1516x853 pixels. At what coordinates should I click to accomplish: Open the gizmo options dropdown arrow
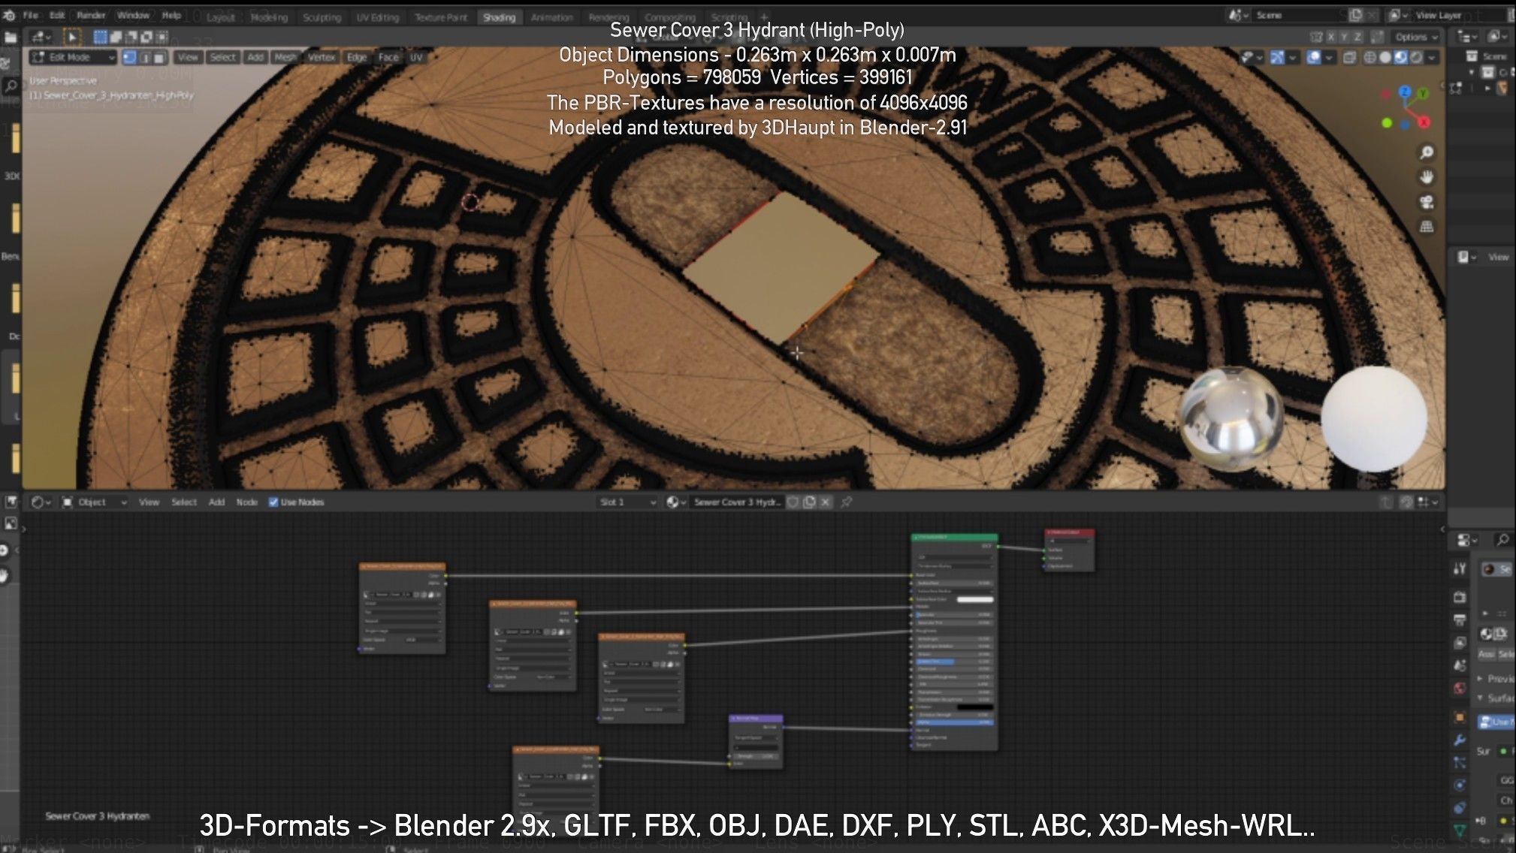coord(1292,57)
